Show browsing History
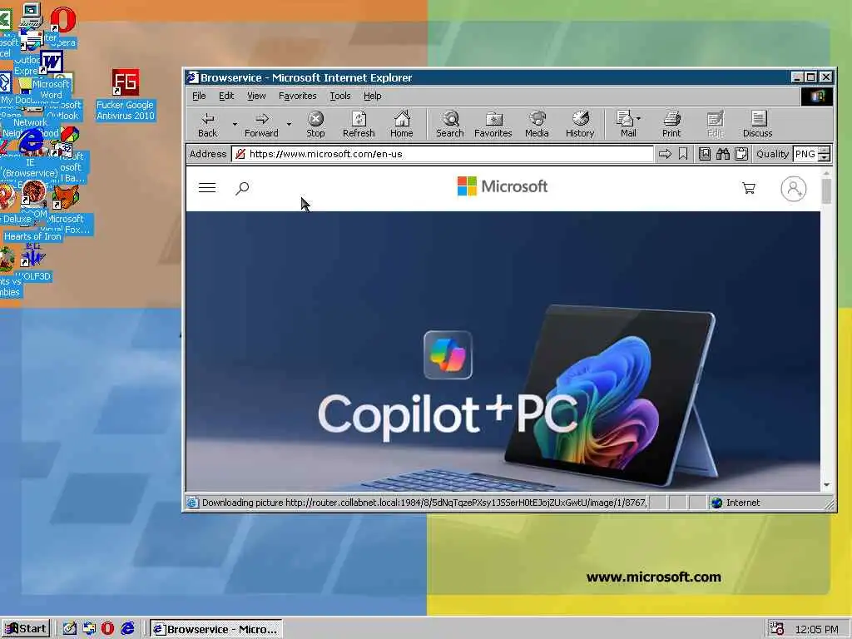Viewport: 852px width, 639px height. pos(580,125)
